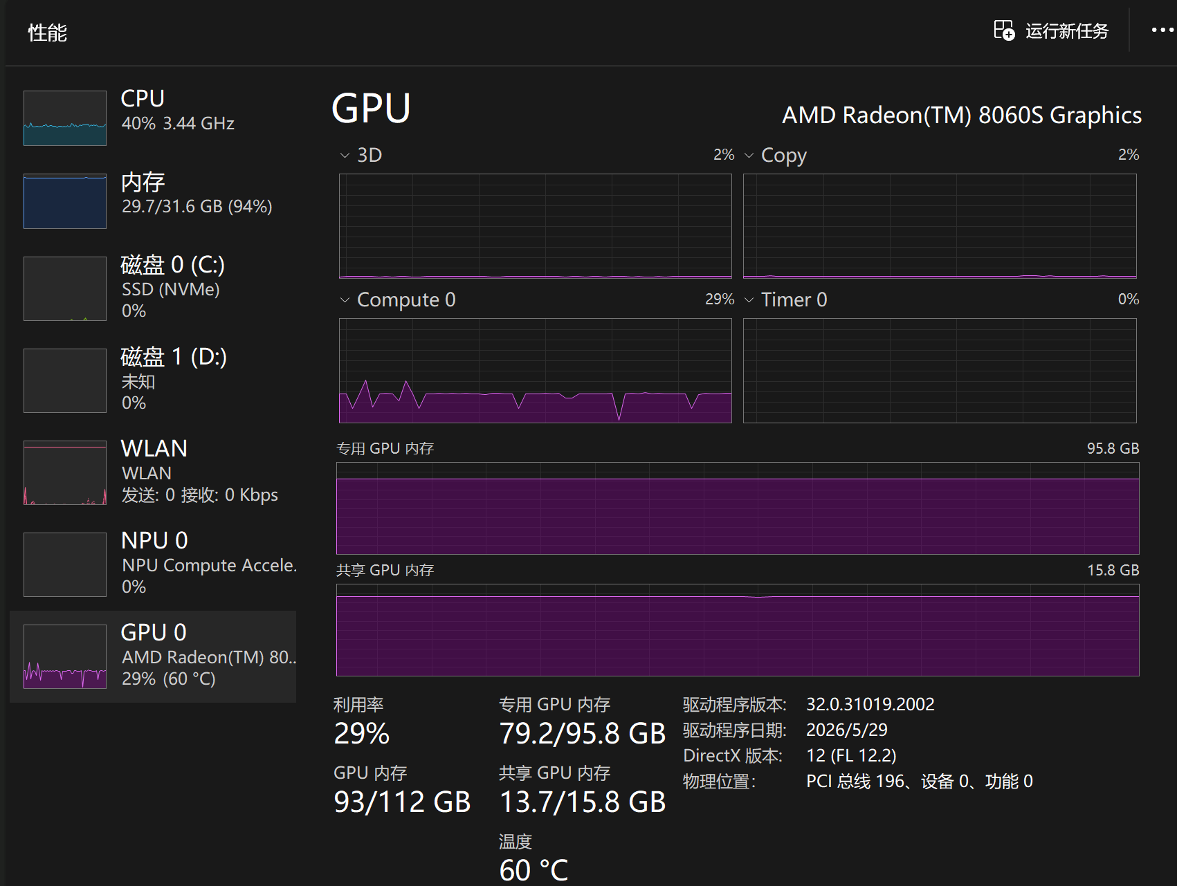The width and height of the screenshot is (1177, 886).
Task: Open the Compute 0 engine dropdown chevron
Action: click(x=345, y=300)
